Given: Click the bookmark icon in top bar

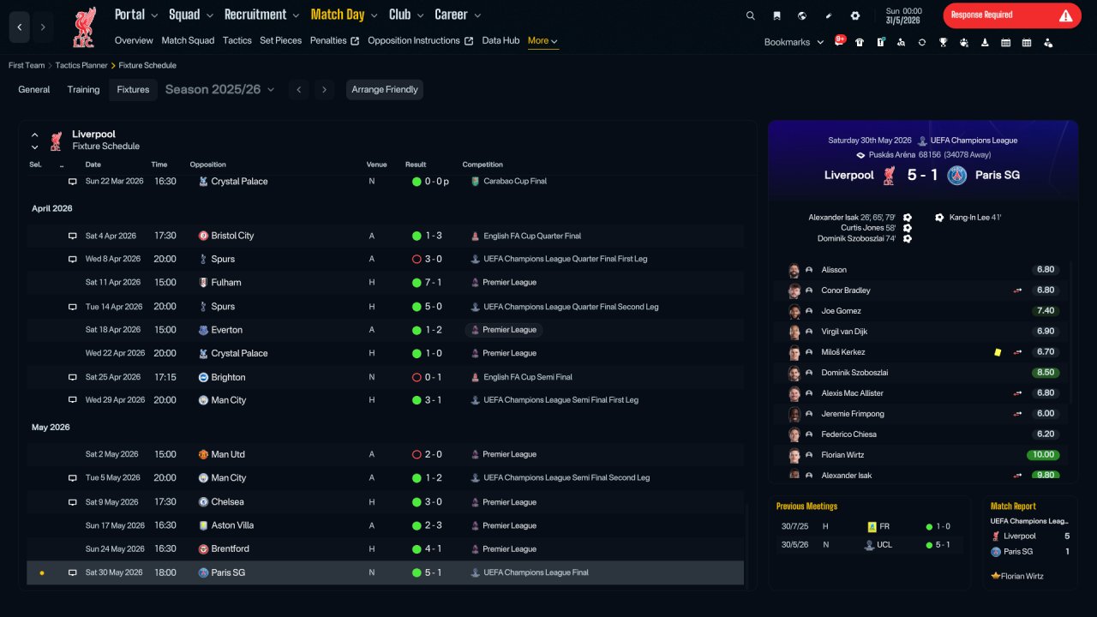Looking at the screenshot, I should click(776, 15).
